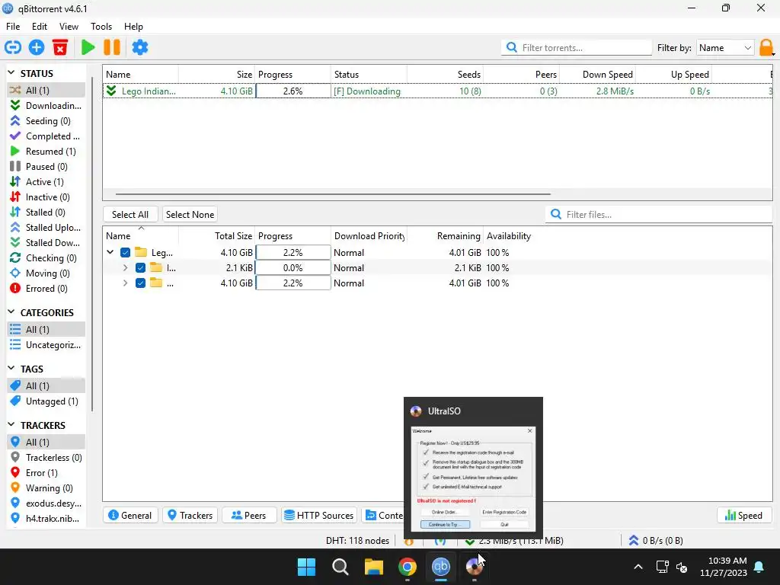
Task: Uncheck the 4.10 GiB subfolder checkbox
Action: pos(140,283)
